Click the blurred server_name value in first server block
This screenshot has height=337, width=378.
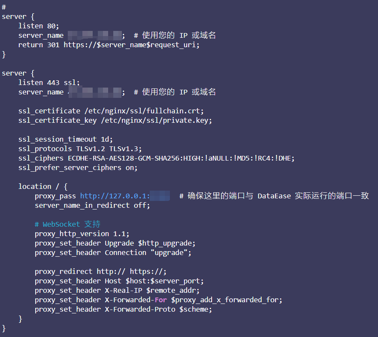(94, 36)
